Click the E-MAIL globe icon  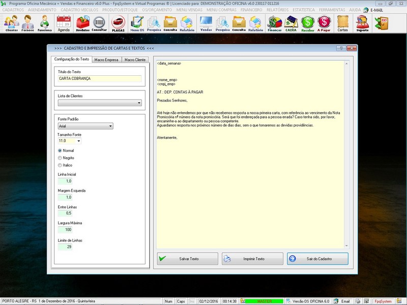tap(366, 10)
